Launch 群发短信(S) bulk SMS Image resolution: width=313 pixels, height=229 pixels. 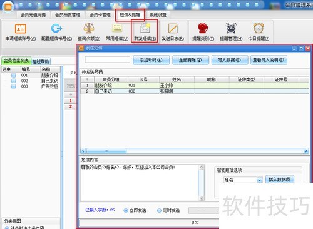[145, 32]
